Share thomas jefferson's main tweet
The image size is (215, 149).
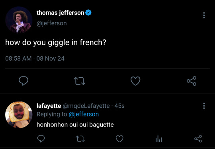[192, 81]
